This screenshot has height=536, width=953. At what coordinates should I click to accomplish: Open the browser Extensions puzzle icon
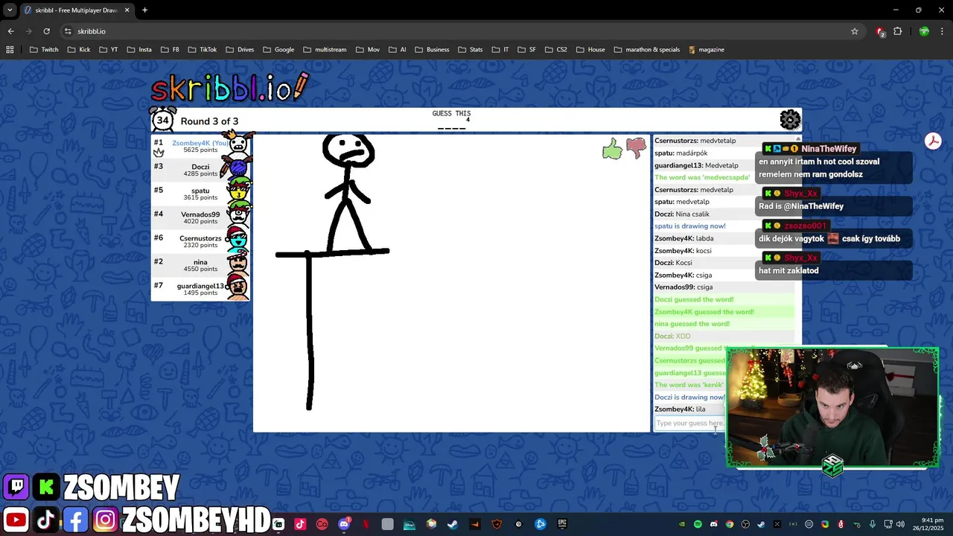[x=897, y=31]
